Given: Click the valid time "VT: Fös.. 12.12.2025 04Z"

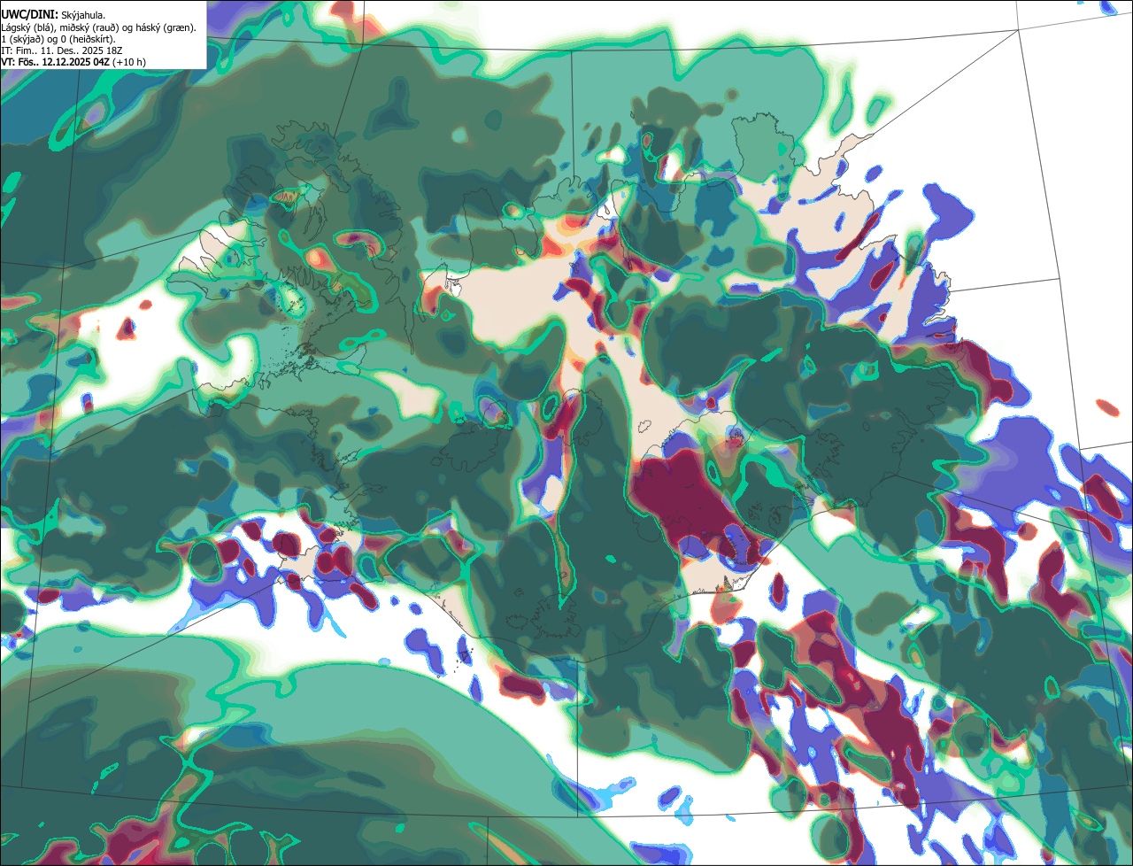Looking at the screenshot, I should [x=55, y=62].
